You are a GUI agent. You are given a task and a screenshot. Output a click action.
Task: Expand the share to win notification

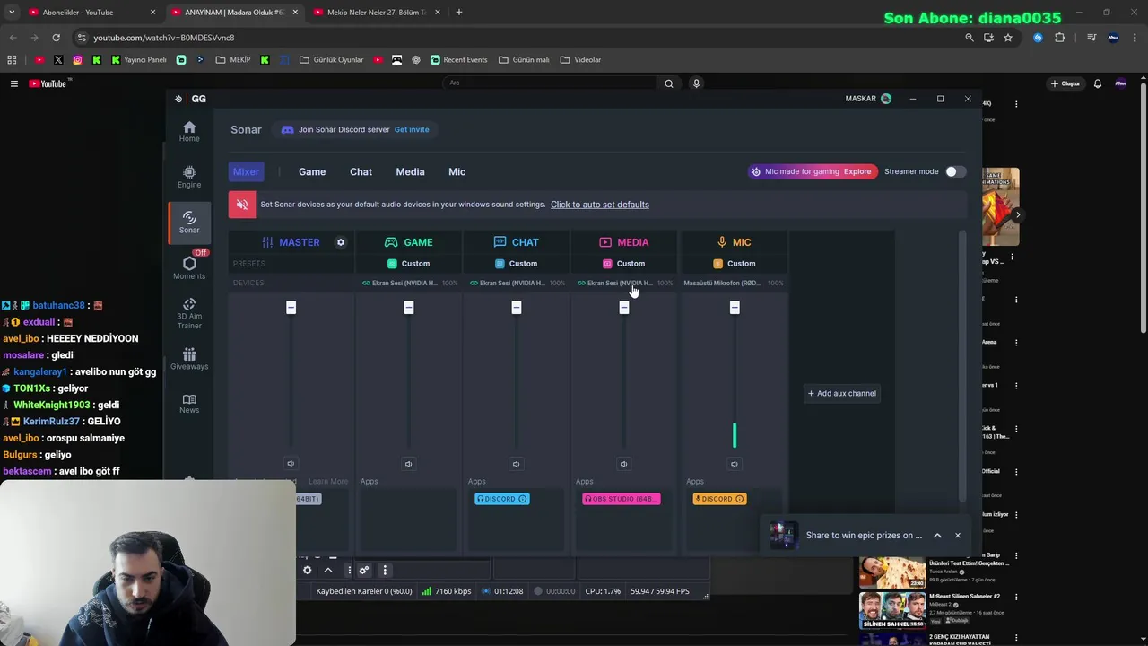tap(937, 536)
